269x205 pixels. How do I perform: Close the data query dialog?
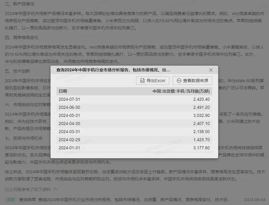[211, 70]
